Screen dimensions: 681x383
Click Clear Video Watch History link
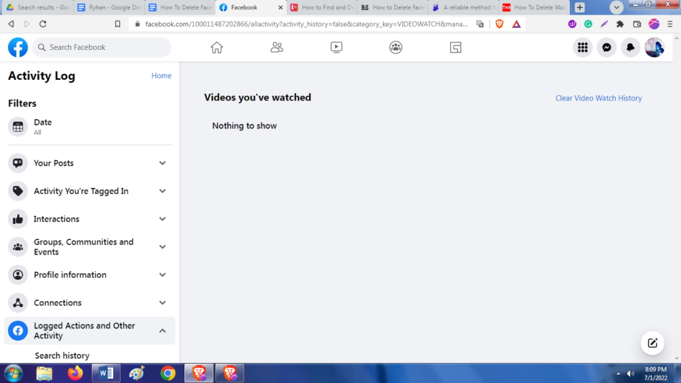[599, 98]
